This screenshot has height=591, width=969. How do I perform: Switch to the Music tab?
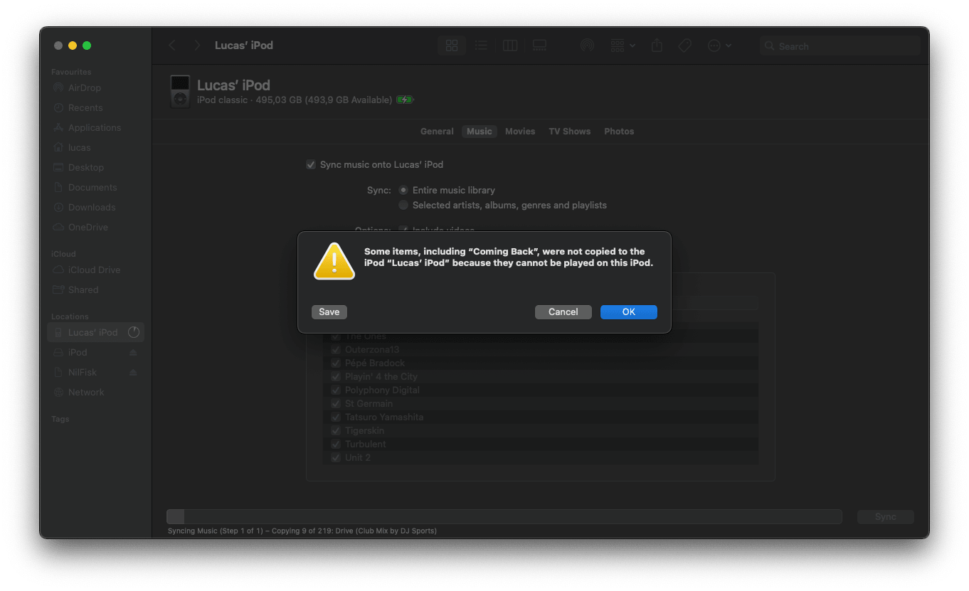480,132
